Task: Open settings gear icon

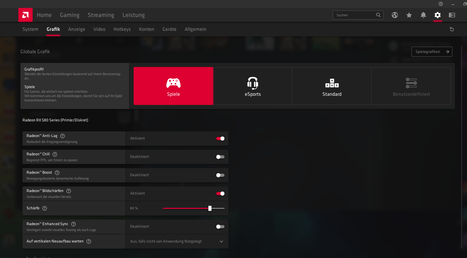Action: (438, 15)
